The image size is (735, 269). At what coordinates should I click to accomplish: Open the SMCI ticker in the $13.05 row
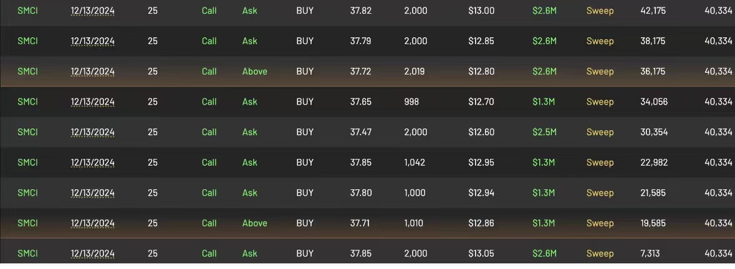click(x=27, y=253)
